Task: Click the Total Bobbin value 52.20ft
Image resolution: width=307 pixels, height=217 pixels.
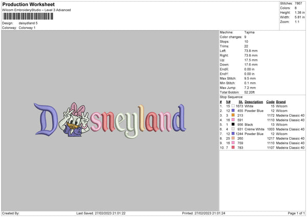Action: (x=250, y=92)
